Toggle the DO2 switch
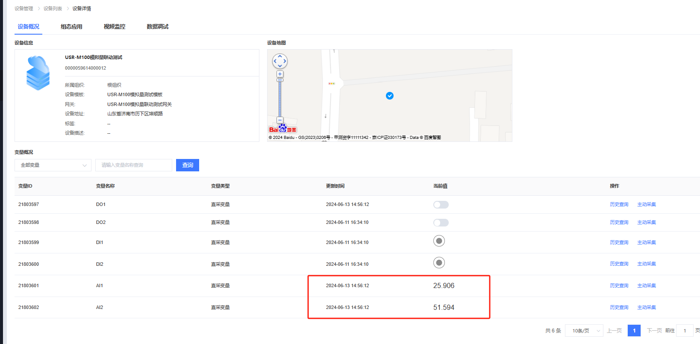 (441, 223)
